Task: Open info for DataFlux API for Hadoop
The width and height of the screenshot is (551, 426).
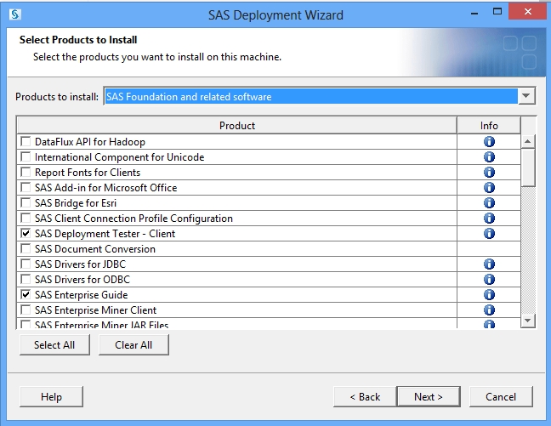Action: (x=489, y=142)
